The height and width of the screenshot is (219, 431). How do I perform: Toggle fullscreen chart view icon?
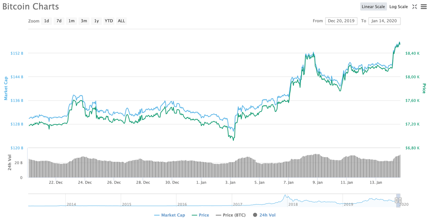[x=414, y=7]
